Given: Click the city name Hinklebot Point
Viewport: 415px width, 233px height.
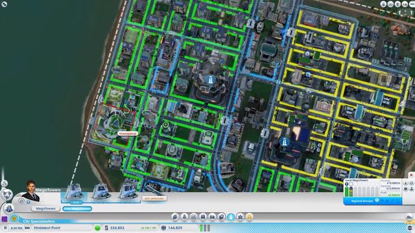Looking at the screenshot, I should 47,228.
